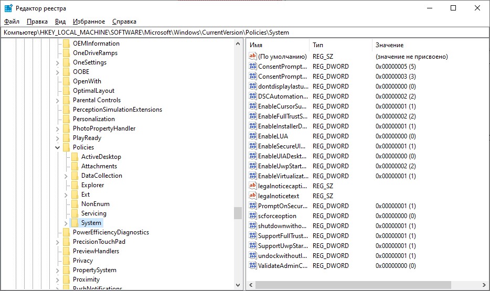Viewport: 490px width, 291px height.
Task: Open the Файл menu
Action: click(x=12, y=21)
